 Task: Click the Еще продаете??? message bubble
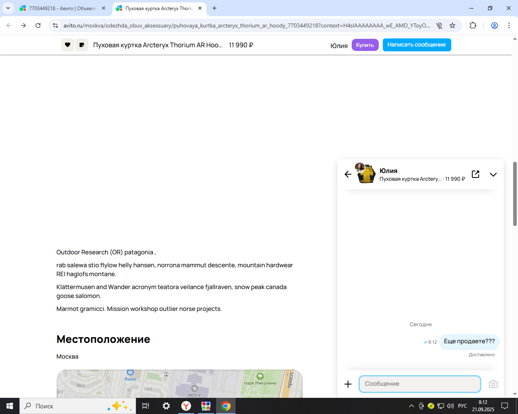point(469,342)
